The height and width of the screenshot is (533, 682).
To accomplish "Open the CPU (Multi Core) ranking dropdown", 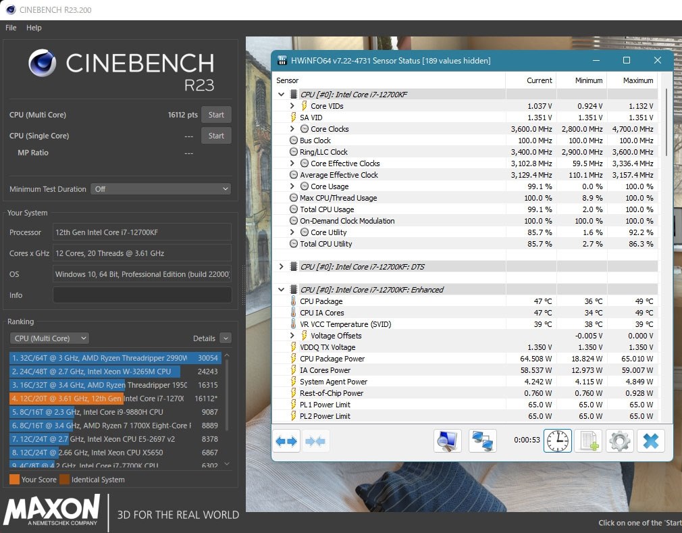I will (49, 338).
